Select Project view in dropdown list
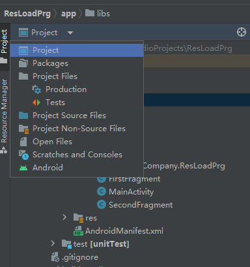 (77, 50)
